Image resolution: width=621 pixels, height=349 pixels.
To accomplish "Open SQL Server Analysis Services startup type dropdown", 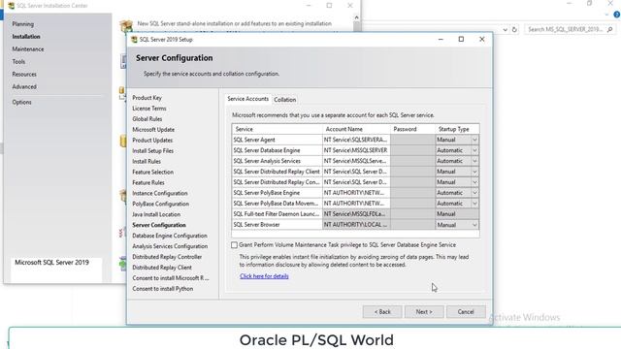I will click(474, 161).
